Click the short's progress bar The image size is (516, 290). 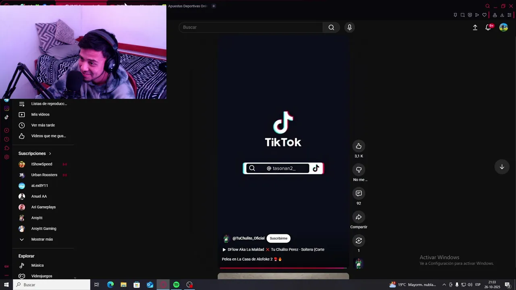coord(283,268)
